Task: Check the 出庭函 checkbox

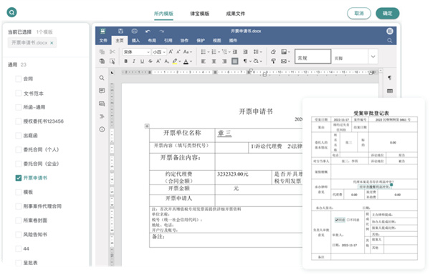Action: [x=19, y=136]
